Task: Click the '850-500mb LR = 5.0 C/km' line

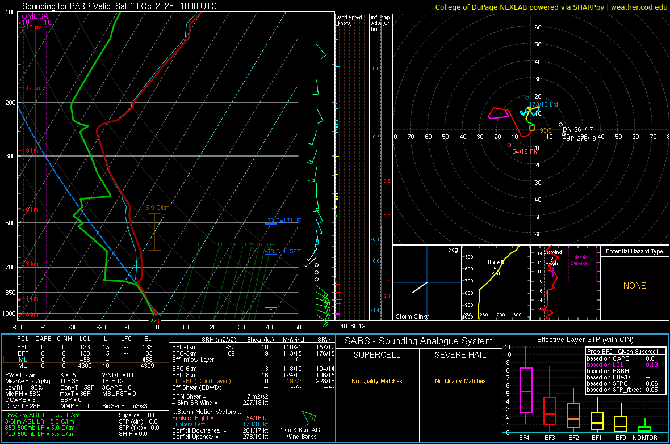Action: pos(40,428)
